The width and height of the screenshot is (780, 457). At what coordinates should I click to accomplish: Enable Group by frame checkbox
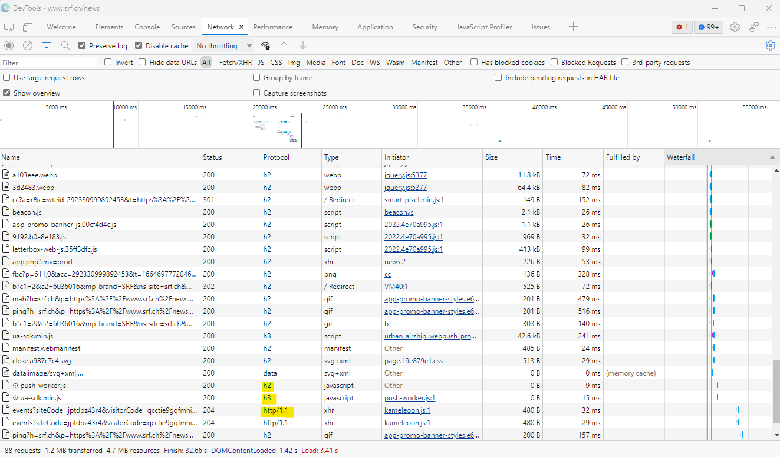tap(256, 77)
